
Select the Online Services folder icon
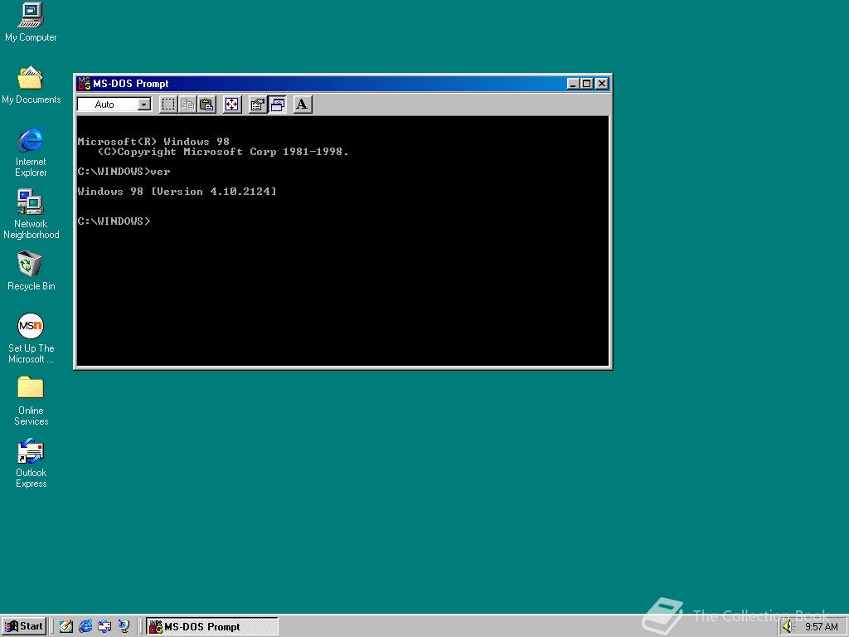click(x=31, y=401)
